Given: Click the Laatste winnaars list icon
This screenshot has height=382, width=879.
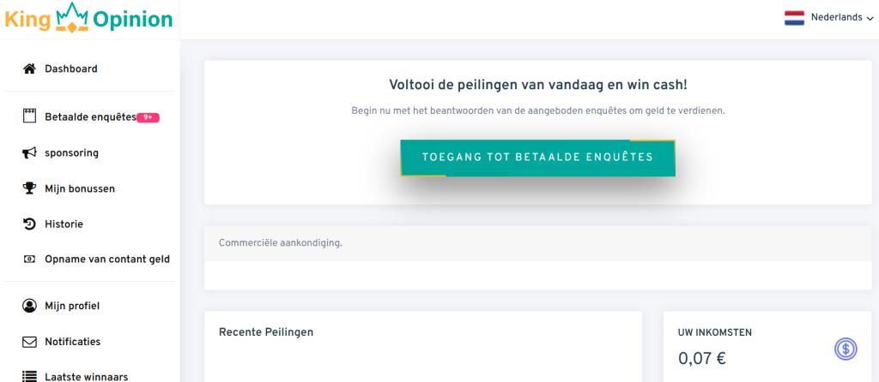Looking at the screenshot, I should [29, 376].
